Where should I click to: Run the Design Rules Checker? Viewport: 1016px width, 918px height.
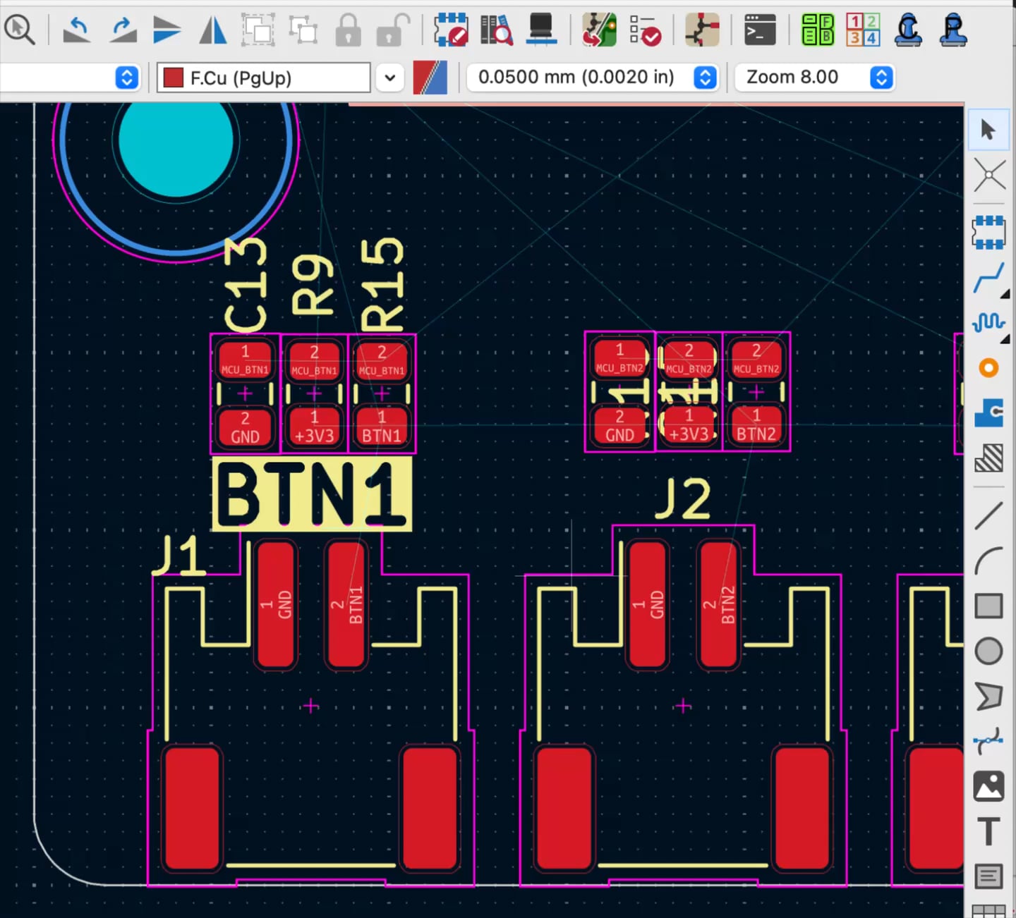pyautogui.click(x=645, y=30)
